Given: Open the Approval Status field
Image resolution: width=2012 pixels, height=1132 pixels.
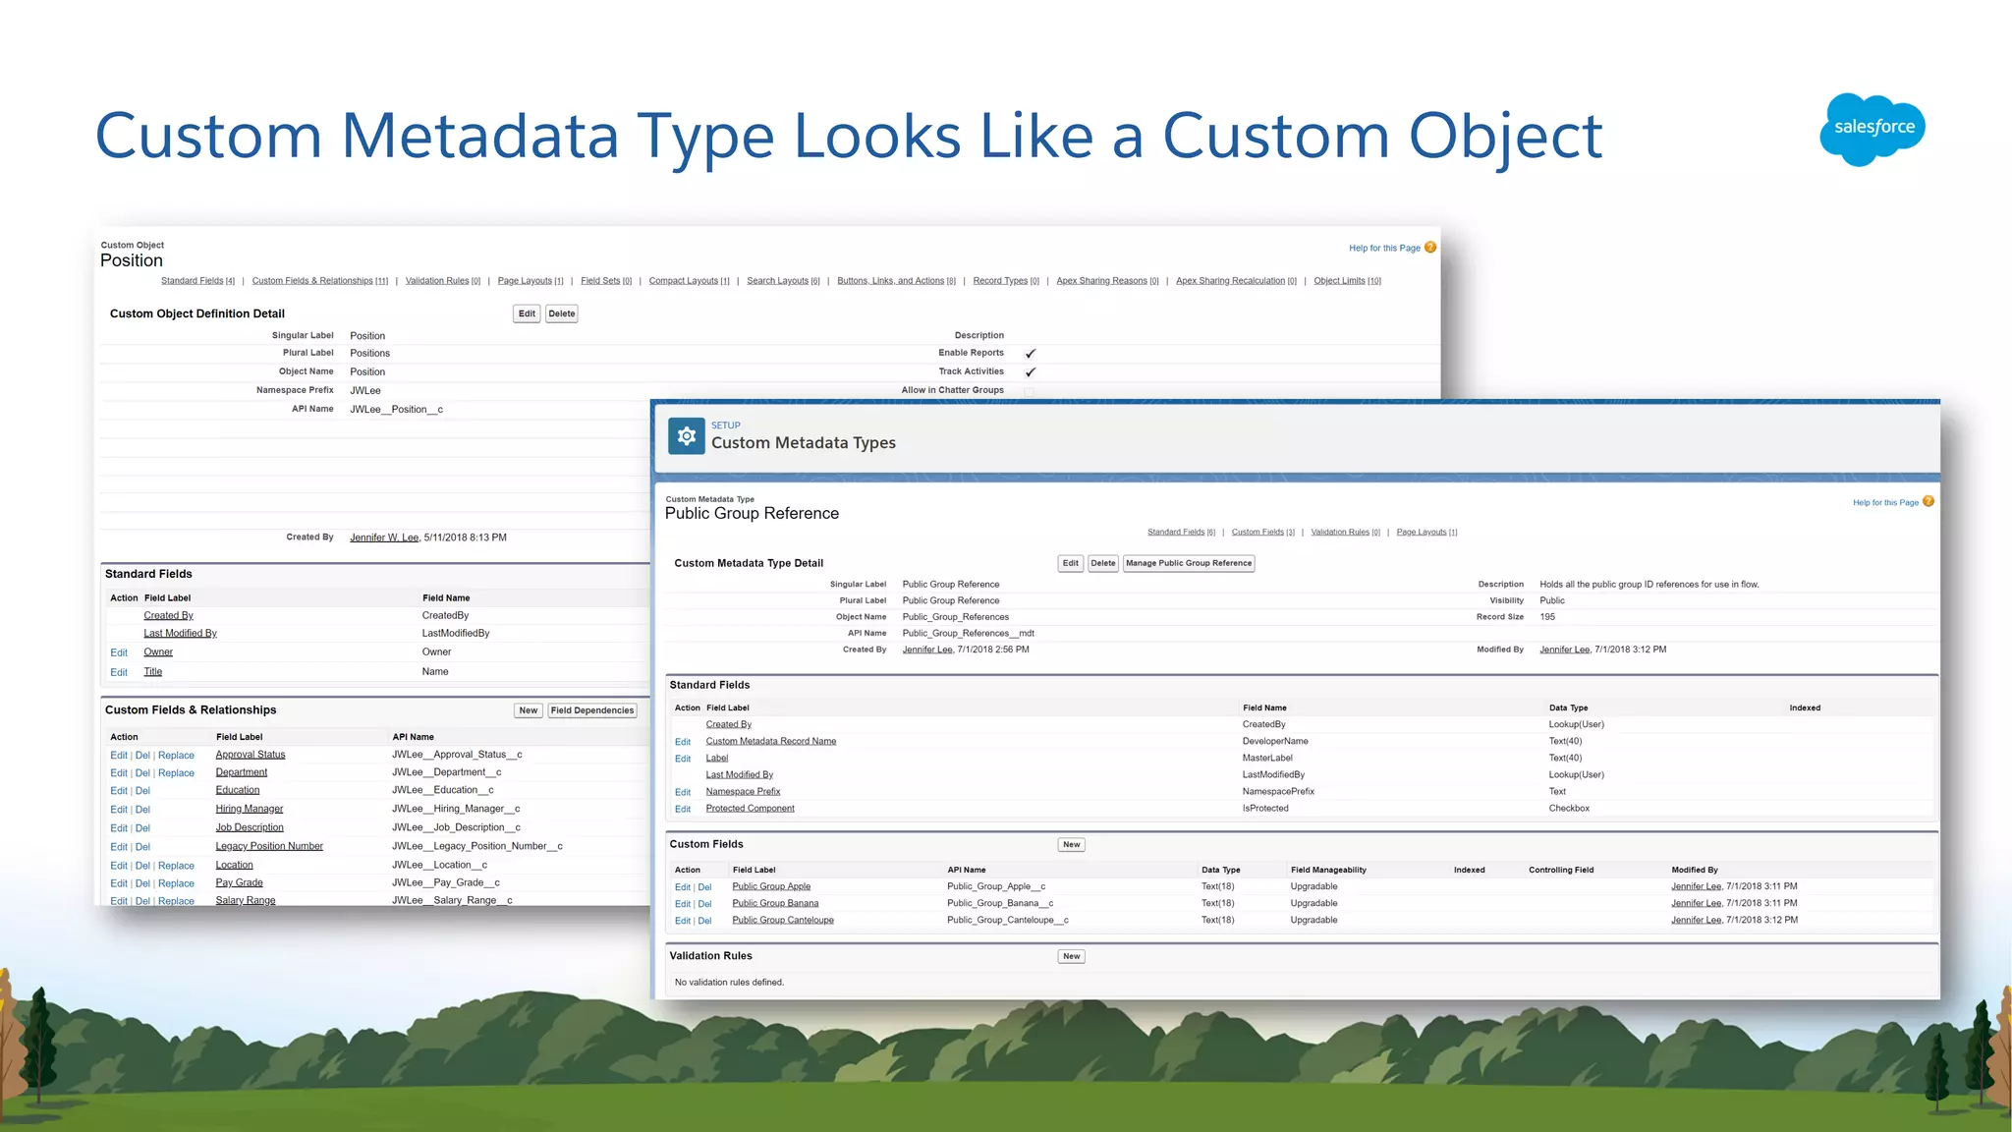Looking at the screenshot, I should pos(251,755).
